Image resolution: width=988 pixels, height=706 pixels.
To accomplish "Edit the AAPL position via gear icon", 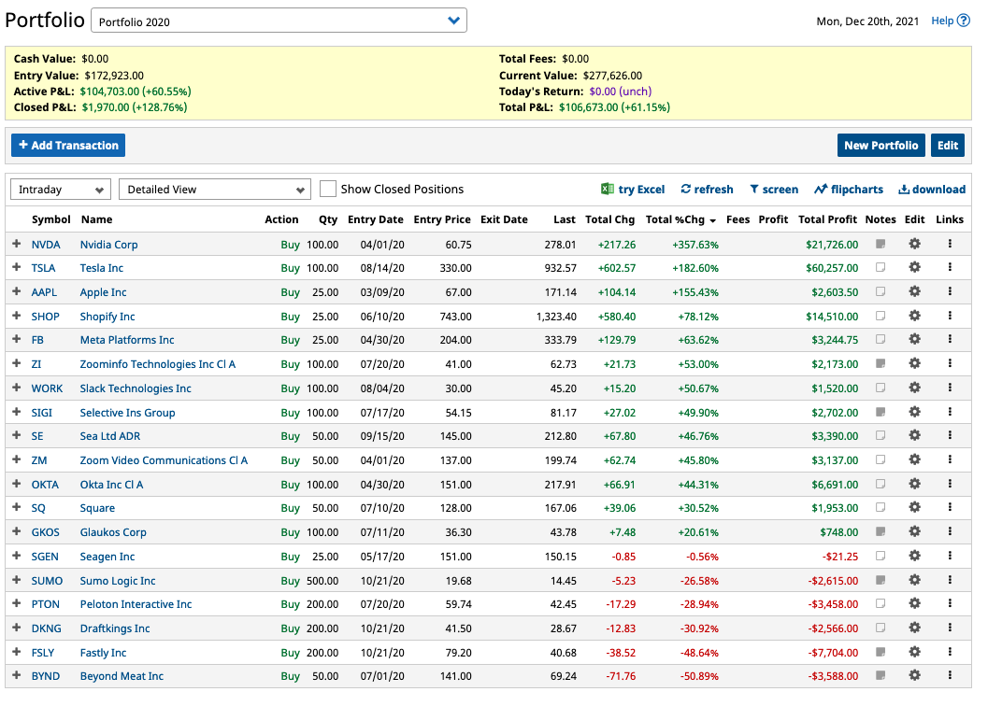I will coord(914,291).
